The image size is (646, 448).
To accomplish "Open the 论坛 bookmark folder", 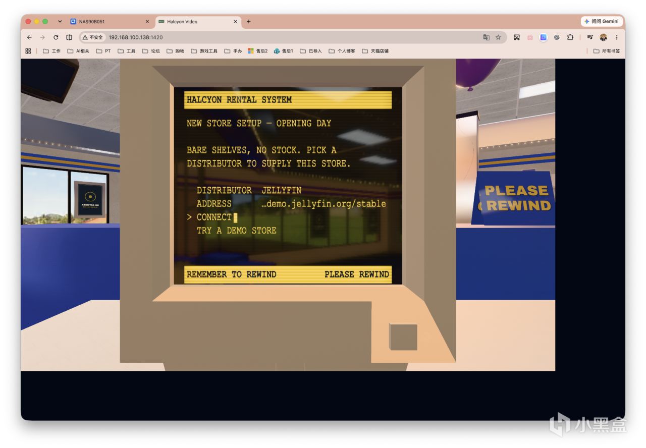I will 151,51.
